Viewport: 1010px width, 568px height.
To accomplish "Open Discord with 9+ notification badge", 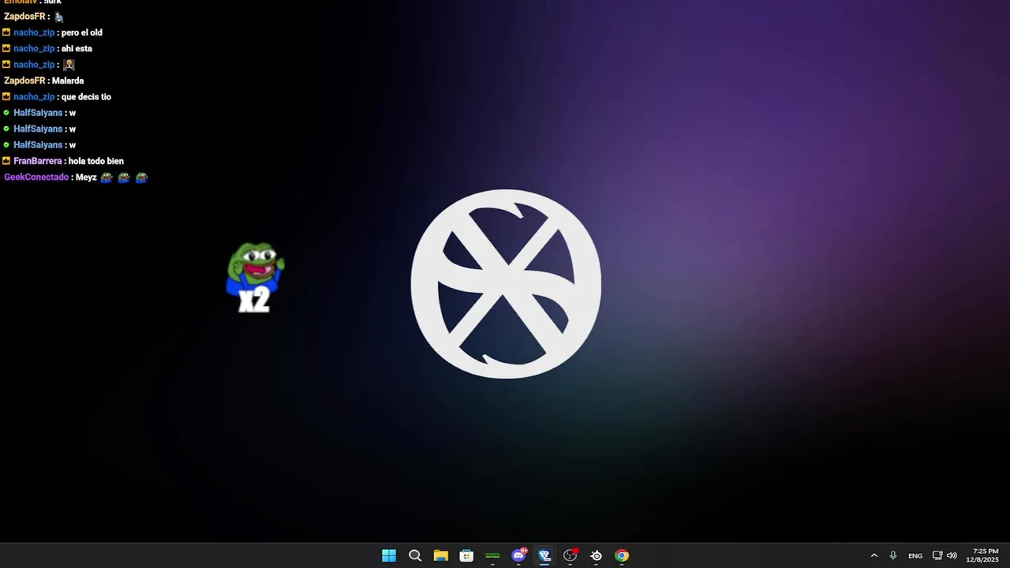I will click(518, 555).
